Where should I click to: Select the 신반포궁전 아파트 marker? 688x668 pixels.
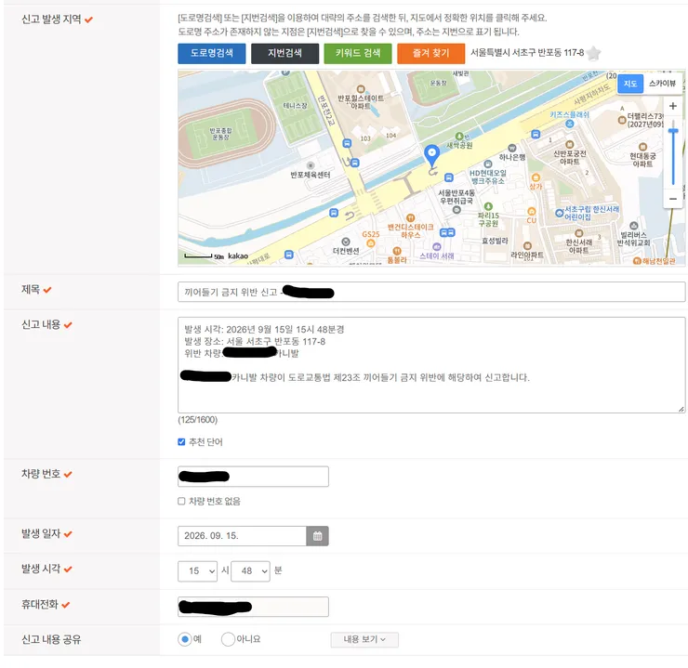569,145
